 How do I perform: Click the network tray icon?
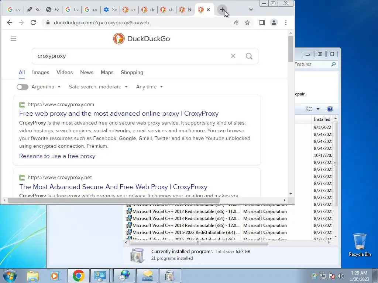(x=323, y=276)
